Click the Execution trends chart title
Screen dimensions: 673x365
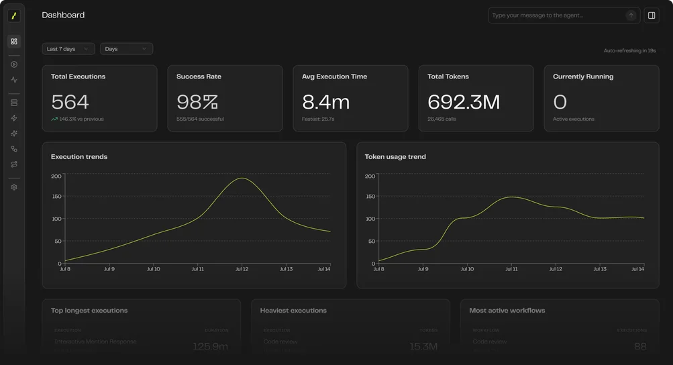(79, 157)
